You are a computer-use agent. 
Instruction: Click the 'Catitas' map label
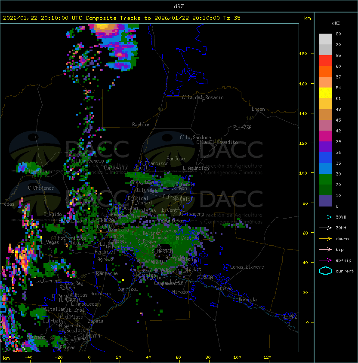click(223, 288)
